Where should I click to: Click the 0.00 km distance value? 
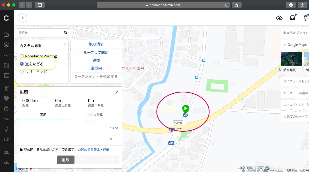click(x=30, y=101)
